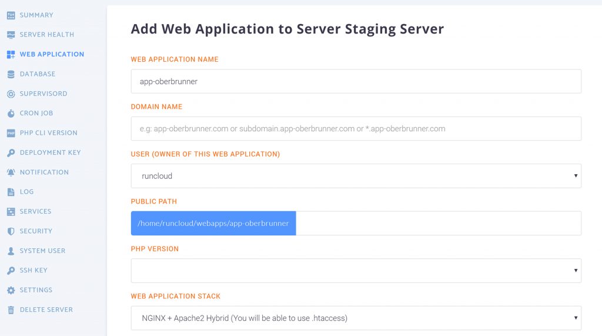The width and height of the screenshot is (602, 336).
Task: Click the Domain Name label
Action: tap(156, 107)
